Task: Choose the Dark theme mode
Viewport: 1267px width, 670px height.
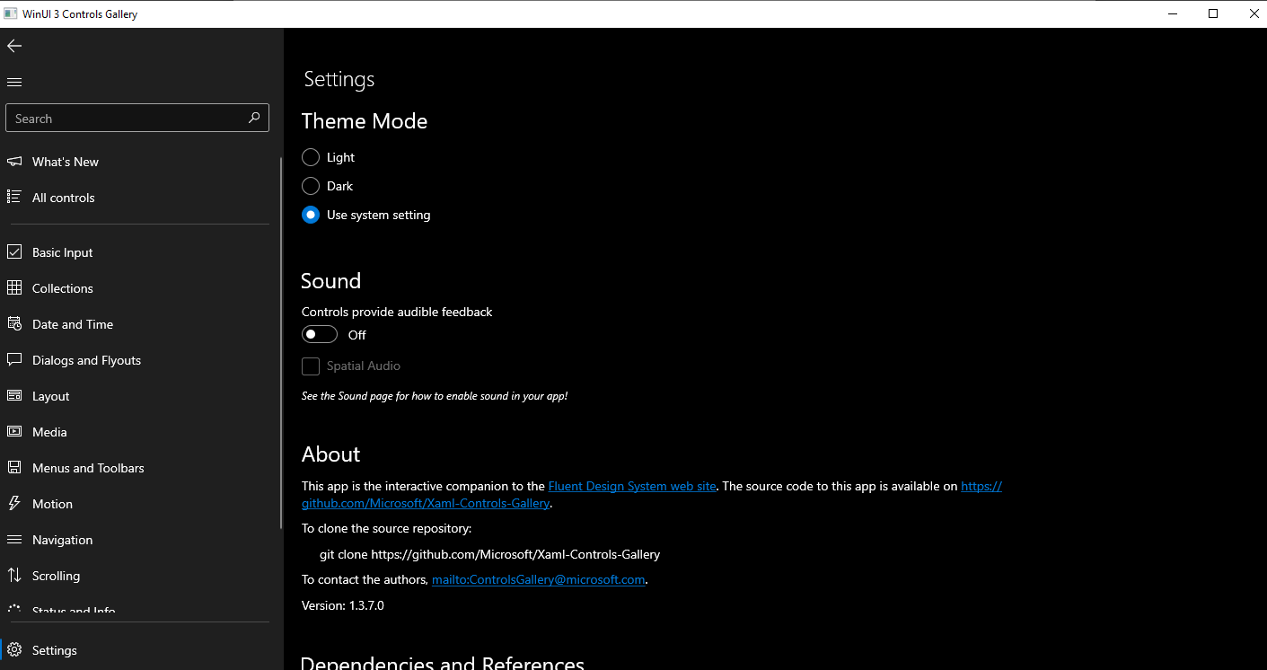Action: (310, 186)
